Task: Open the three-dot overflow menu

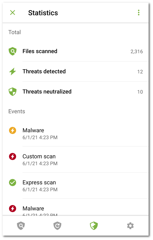Action: click(139, 13)
